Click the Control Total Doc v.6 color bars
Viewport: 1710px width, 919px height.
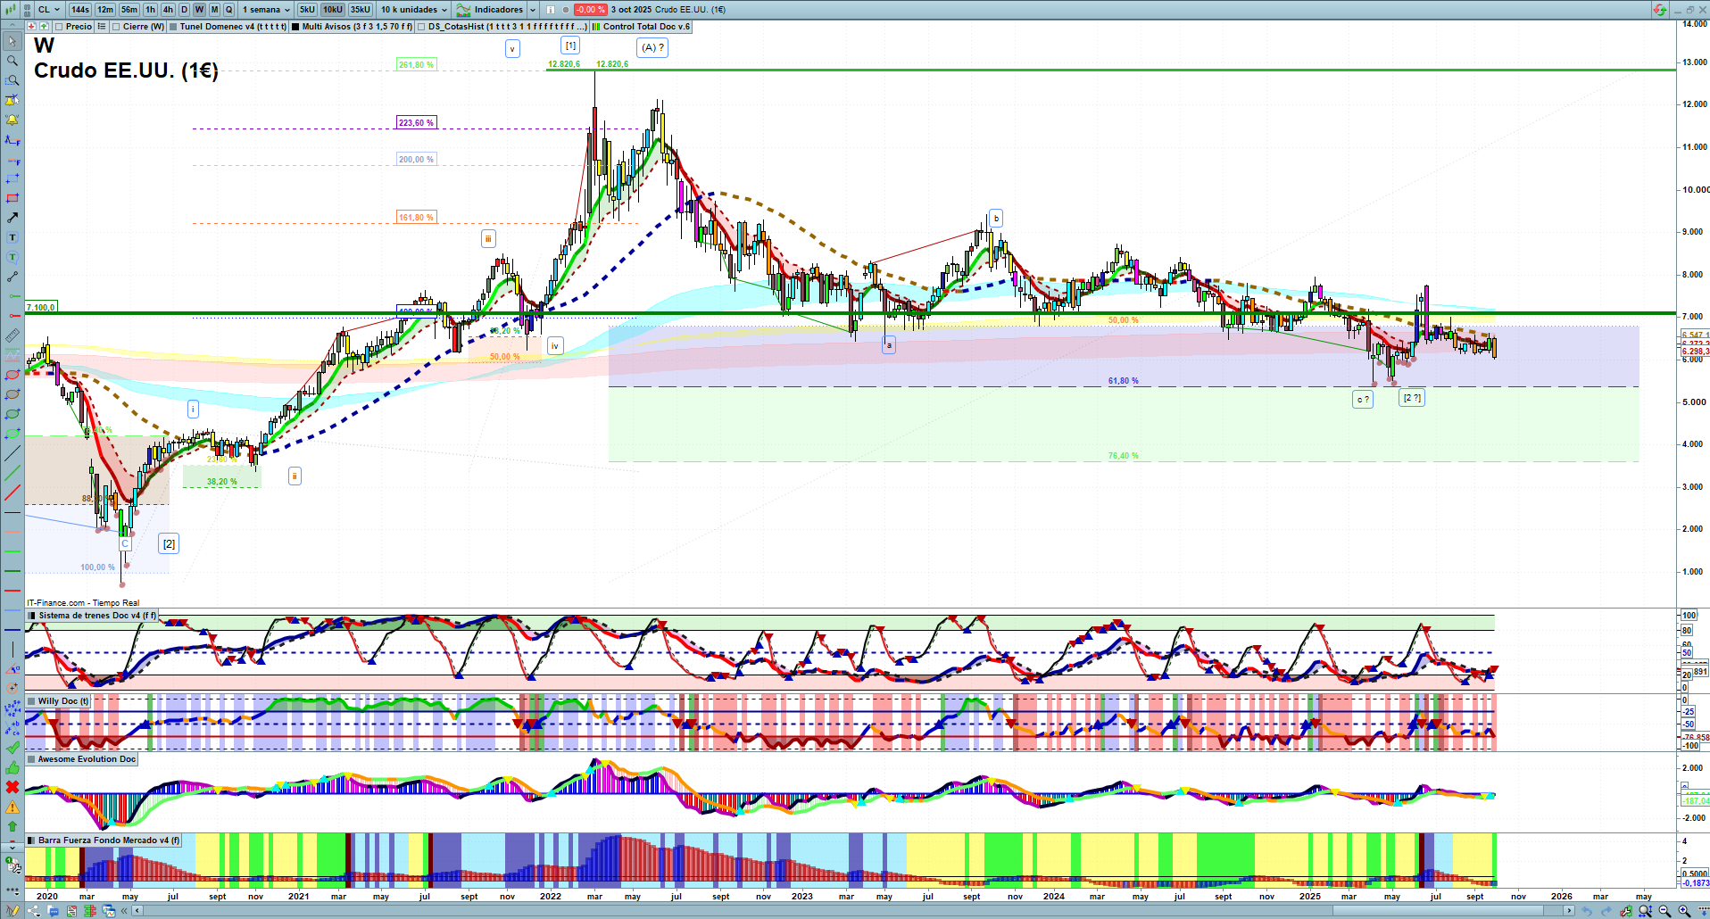coord(596,27)
